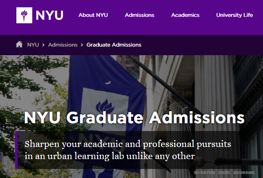
Task: Click the torch on the lower banner
Action: coord(98,172)
